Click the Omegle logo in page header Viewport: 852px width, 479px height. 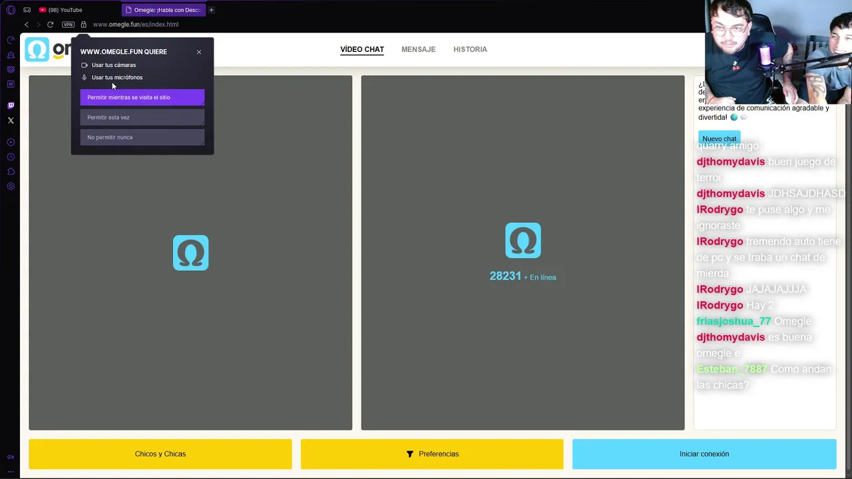click(x=48, y=49)
